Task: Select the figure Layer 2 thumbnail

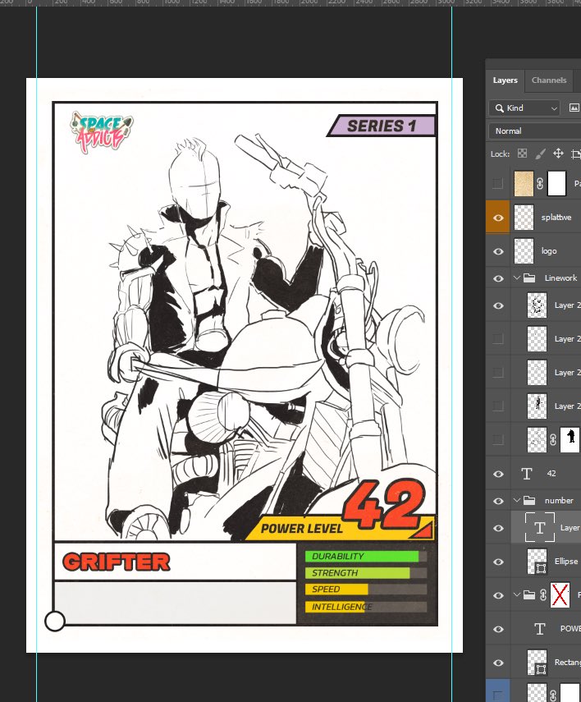Action: [x=538, y=406]
